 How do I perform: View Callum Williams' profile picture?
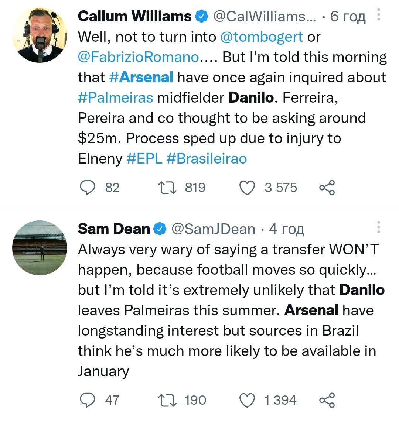pyautogui.click(x=40, y=35)
